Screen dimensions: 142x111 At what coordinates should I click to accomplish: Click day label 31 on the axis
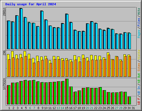tap(133, 108)
